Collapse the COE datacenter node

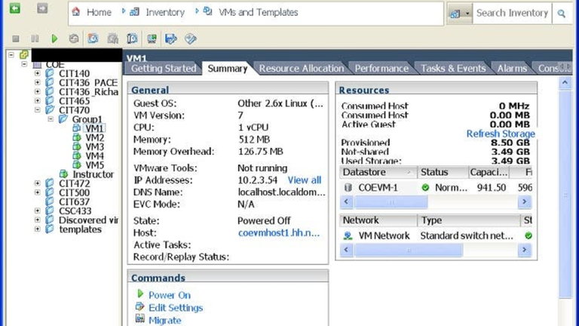(x=24, y=64)
